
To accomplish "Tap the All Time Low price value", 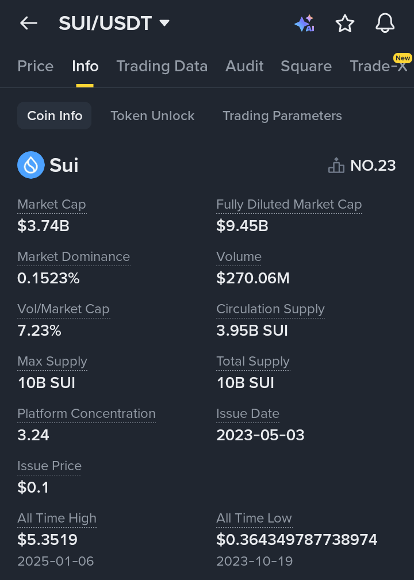I will coord(297,540).
